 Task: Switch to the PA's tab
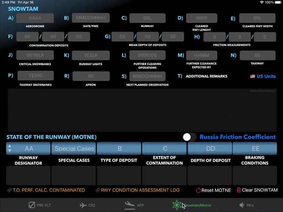click(x=246, y=205)
